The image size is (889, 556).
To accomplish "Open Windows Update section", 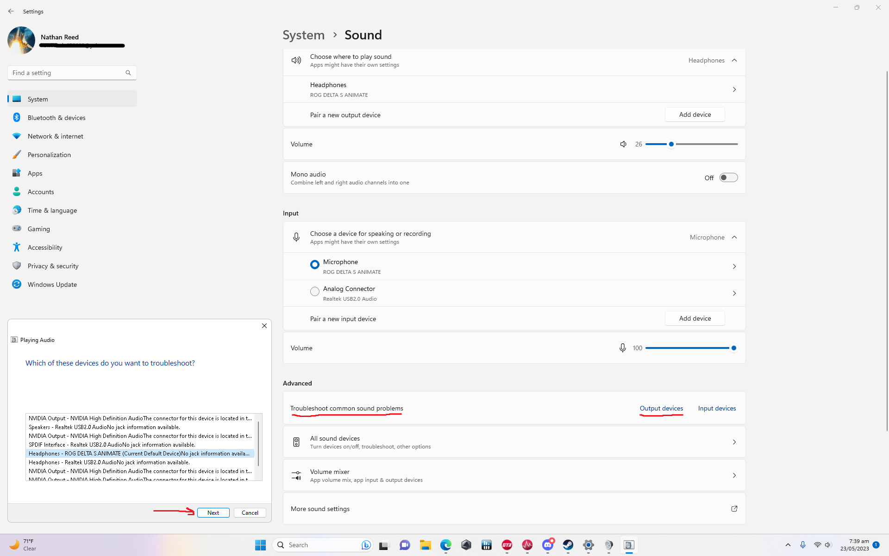I will click(52, 284).
